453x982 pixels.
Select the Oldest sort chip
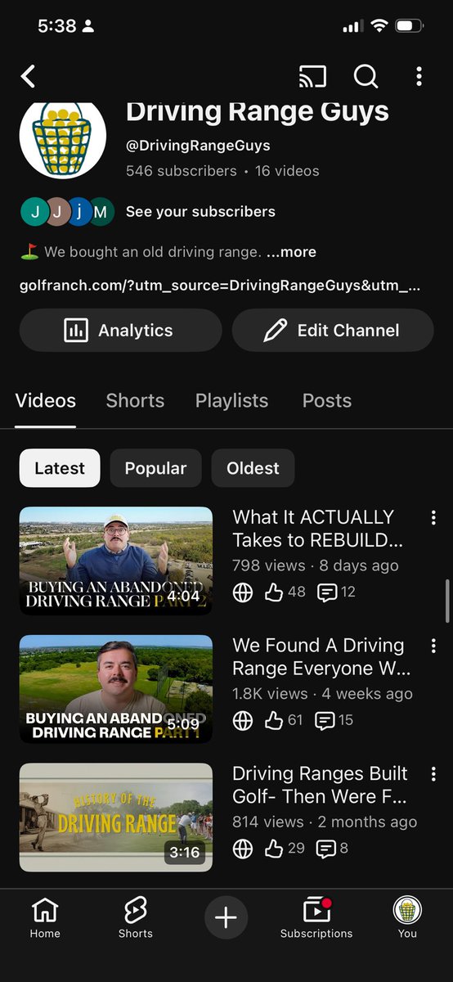pyautogui.click(x=253, y=468)
